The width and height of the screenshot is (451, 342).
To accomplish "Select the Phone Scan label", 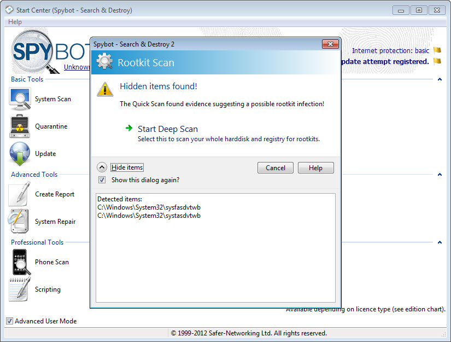I will pyautogui.click(x=52, y=262).
